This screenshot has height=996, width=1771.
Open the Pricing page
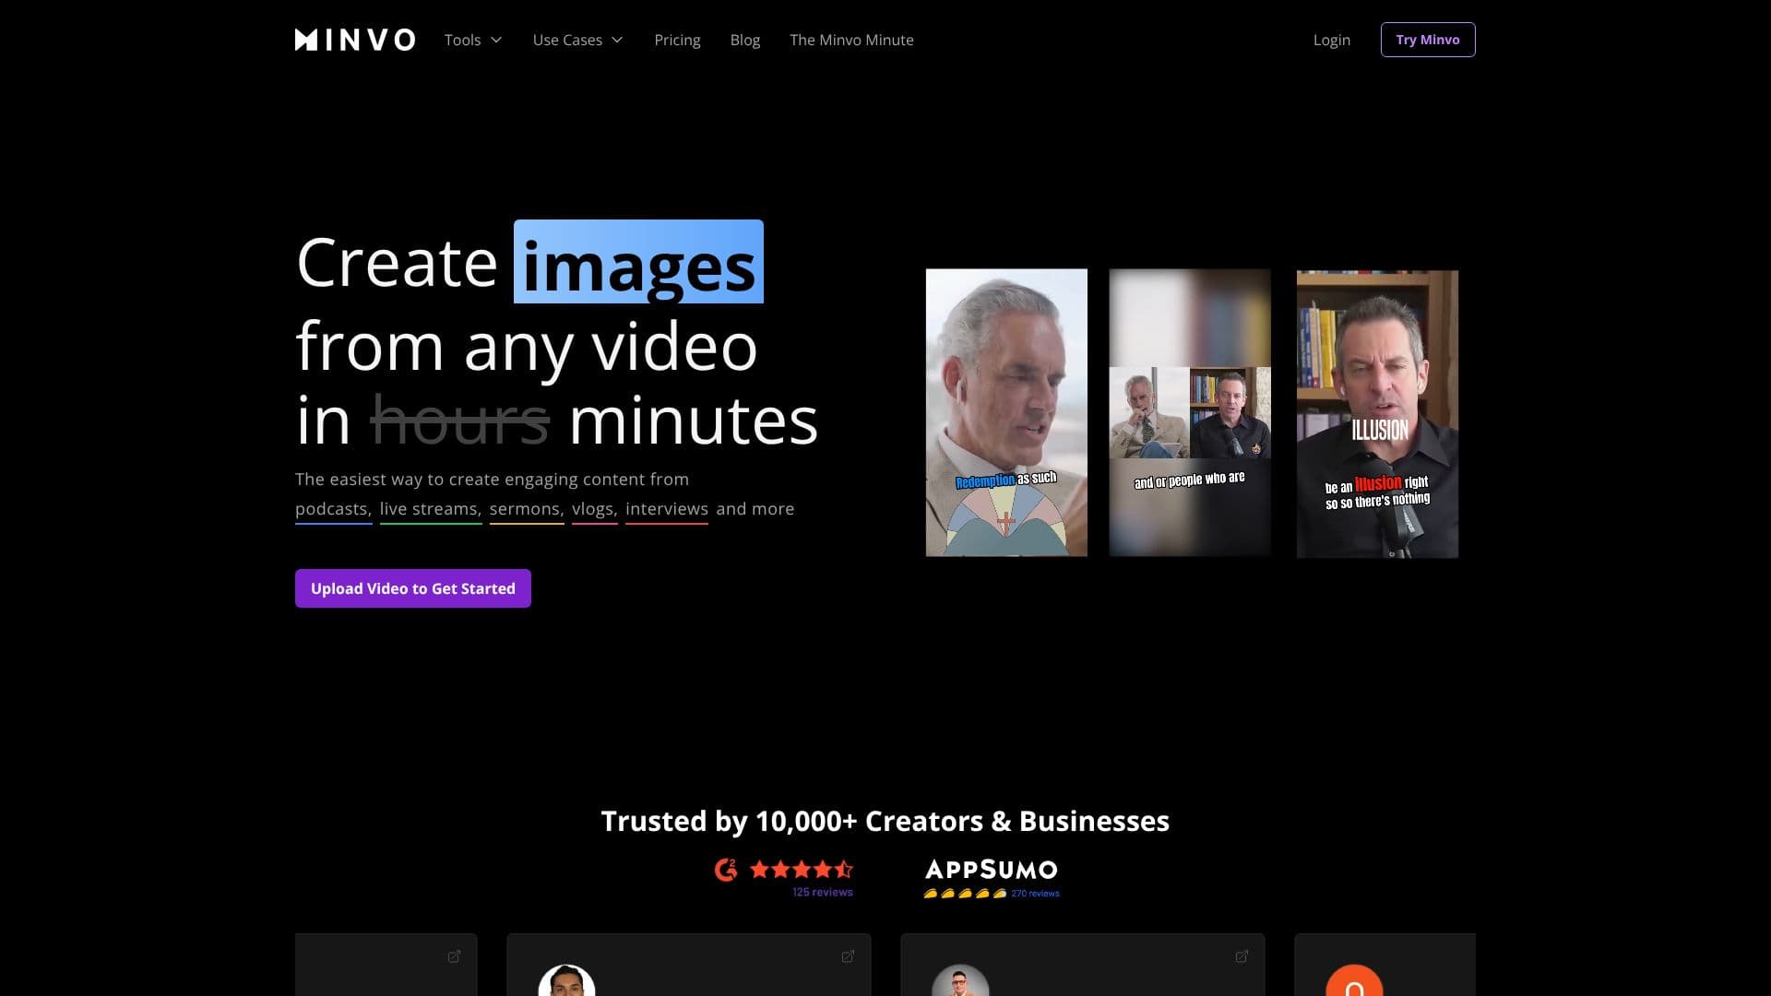[x=677, y=40]
